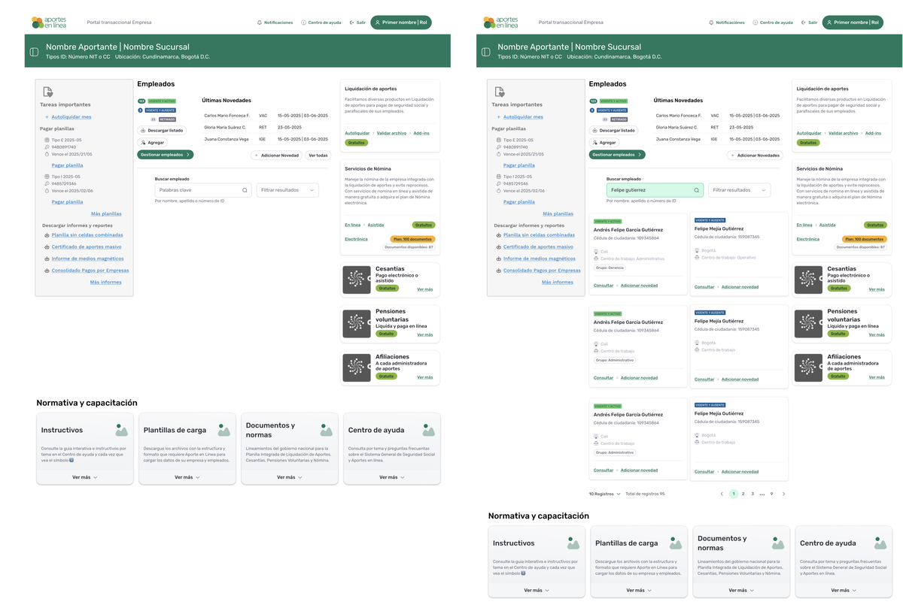This screenshot has width=903, height=611.
Task: Toggle the sidebar panel icon in right frame green banner
Action: pyautogui.click(x=485, y=52)
